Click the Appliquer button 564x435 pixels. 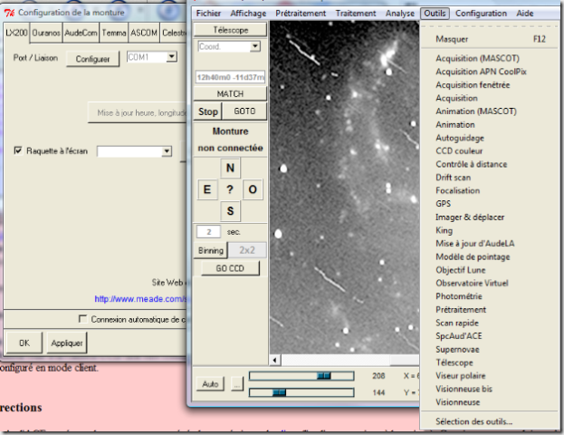67,343
